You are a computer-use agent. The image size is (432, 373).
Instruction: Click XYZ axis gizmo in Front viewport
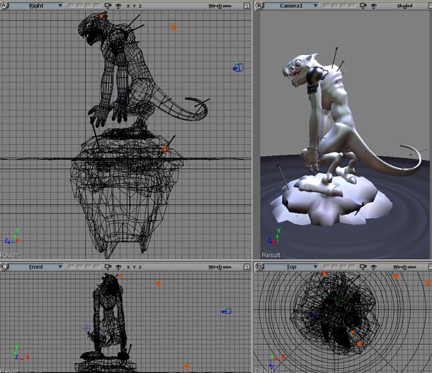pos(21,353)
